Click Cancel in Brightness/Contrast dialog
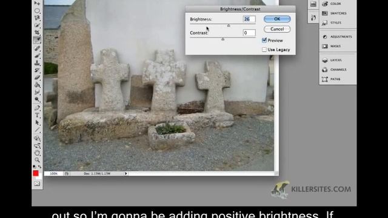The width and height of the screenshot is (388, 218). click(x=277, y=29)
